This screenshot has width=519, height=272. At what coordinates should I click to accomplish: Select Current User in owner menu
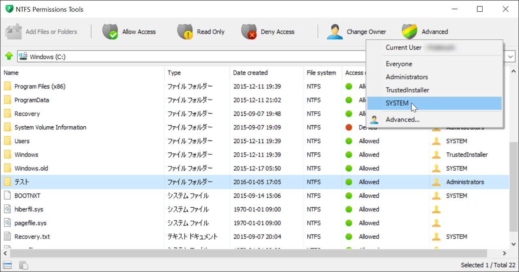[x=434, y=47]
